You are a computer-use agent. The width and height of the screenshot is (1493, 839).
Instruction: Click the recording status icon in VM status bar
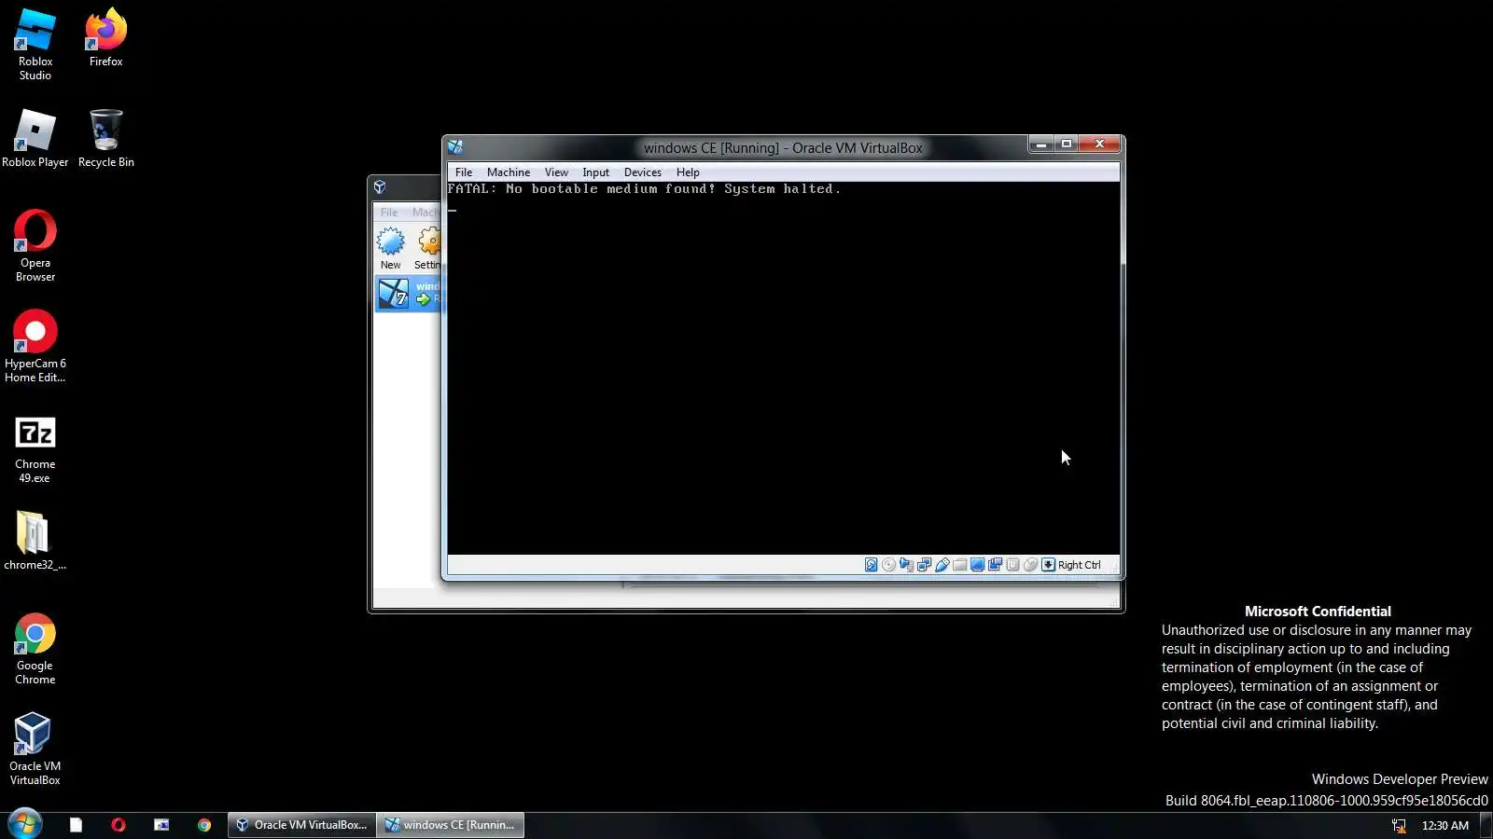995,565
